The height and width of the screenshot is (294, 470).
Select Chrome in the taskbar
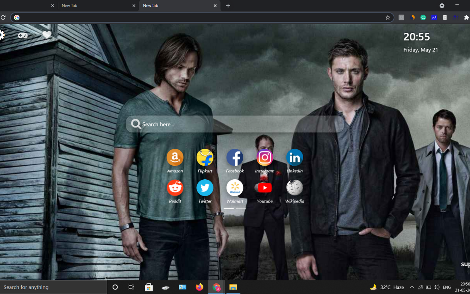pos(216,287)
